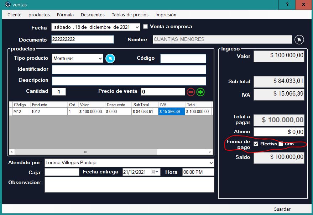Select the M12 code cell
The width and height of the screenshot is (313, 215).
tap(21, 111)
